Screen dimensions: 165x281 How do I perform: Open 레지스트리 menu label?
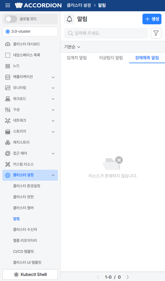click(x=21, y=142)
